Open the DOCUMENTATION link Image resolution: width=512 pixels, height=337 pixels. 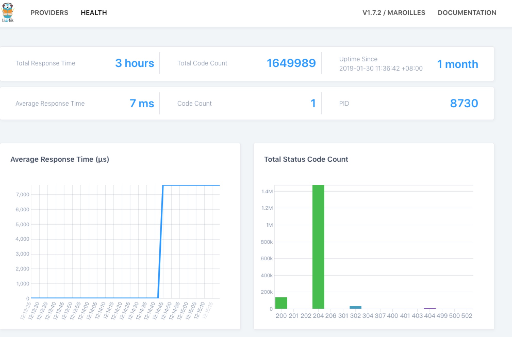[x=467, y=13]
